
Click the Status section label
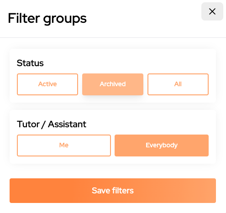[x=30, y=63]
